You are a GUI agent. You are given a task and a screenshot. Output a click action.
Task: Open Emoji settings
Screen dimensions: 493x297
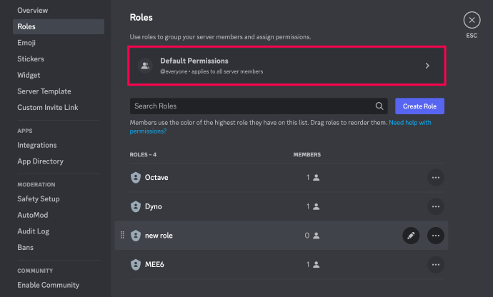pyautogui.click(x=26, y=43)
